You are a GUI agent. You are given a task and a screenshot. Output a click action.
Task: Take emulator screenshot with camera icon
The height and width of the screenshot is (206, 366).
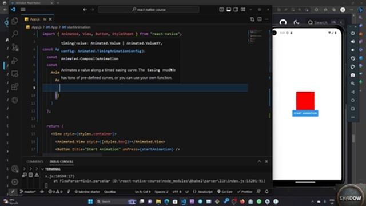pyautogui.click(x=353, y=75)
